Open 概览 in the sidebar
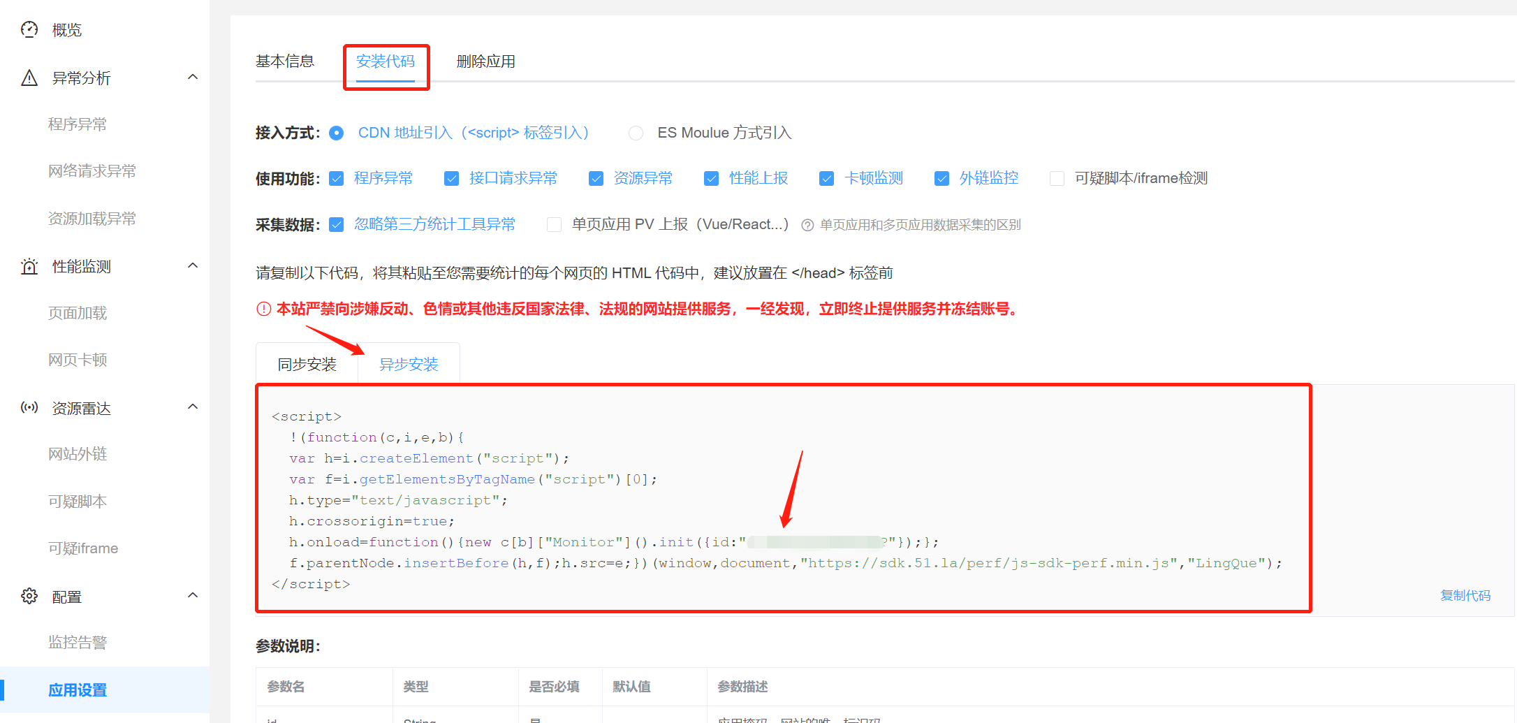The height and width of the screenshot is (723, 1517). [67, 30]
